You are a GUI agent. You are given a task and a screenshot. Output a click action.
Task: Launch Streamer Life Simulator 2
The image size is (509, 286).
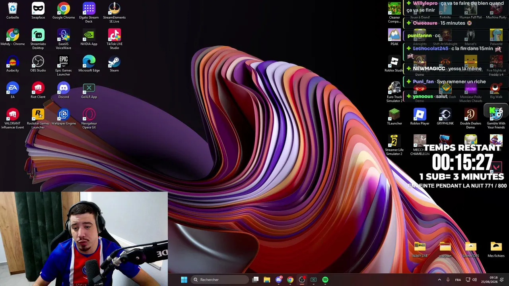coord(394,145)
